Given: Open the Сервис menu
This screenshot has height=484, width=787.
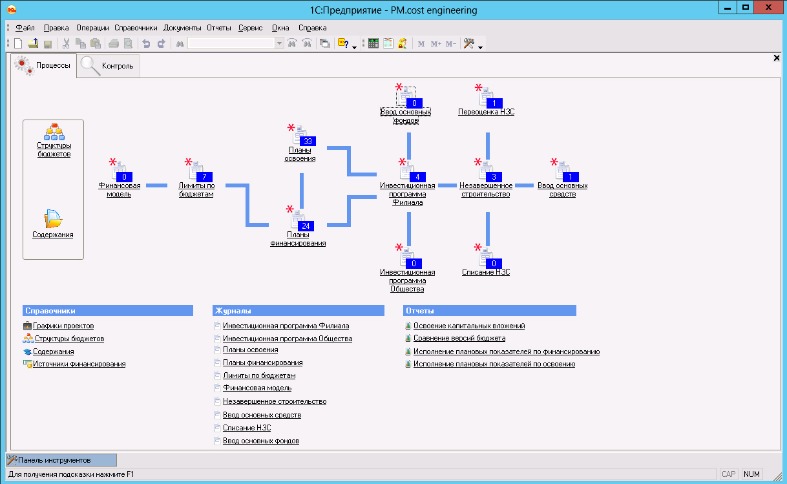Looking at the screenshot, I should [251, 28].
